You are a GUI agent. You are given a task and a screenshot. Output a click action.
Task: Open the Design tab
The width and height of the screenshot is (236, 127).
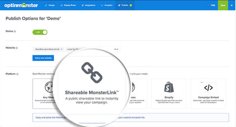[x=50, y=5]
